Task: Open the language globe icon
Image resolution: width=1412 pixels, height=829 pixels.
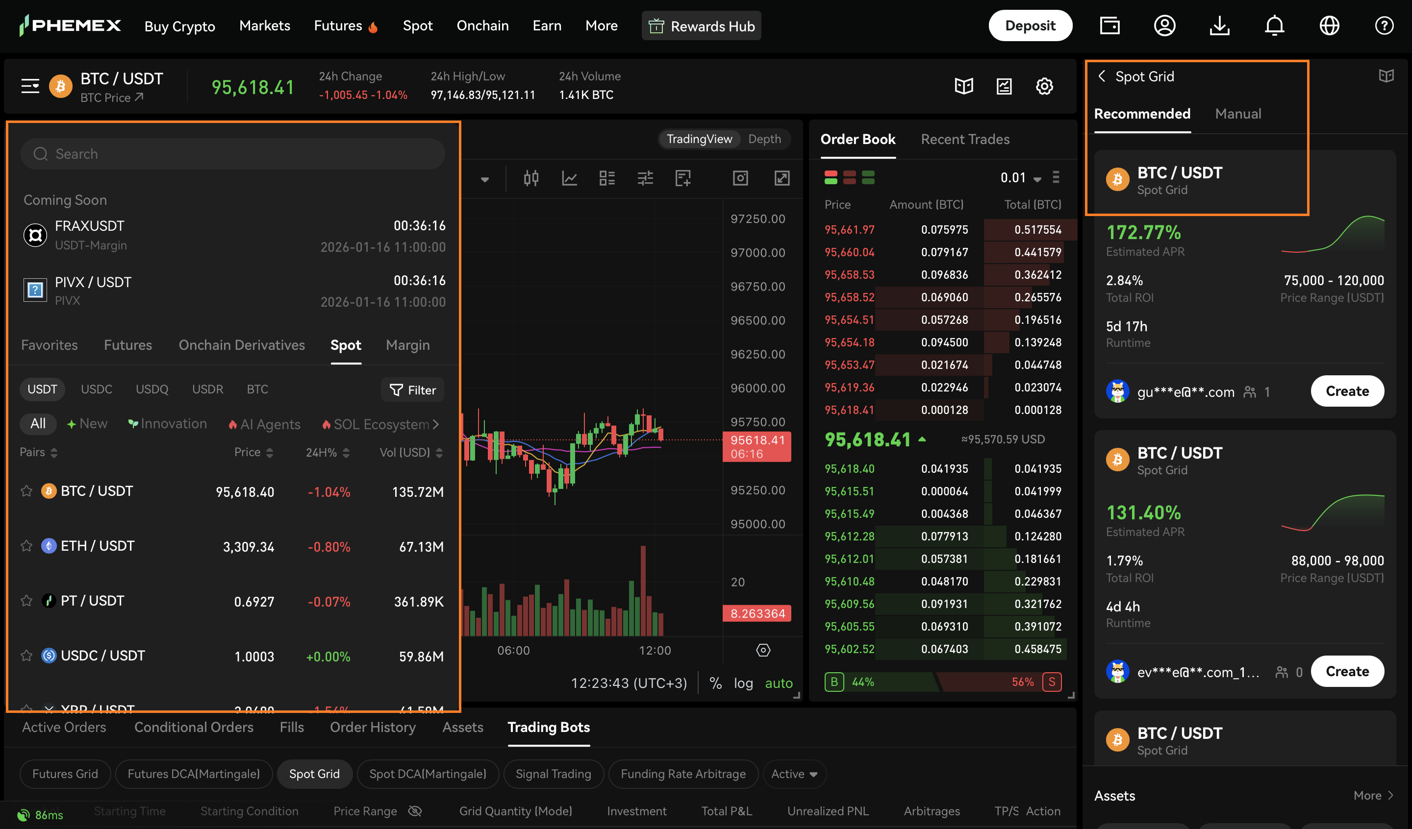Action: pyautogui.click(x=1329, y=26)
